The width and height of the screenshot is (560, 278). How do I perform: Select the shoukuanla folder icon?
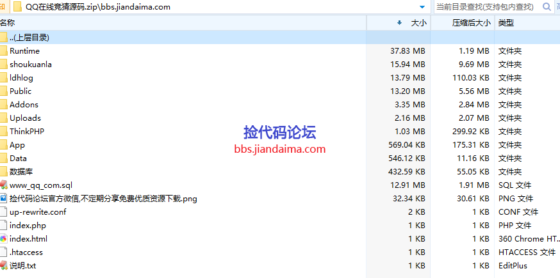click(x=3, y=65)
